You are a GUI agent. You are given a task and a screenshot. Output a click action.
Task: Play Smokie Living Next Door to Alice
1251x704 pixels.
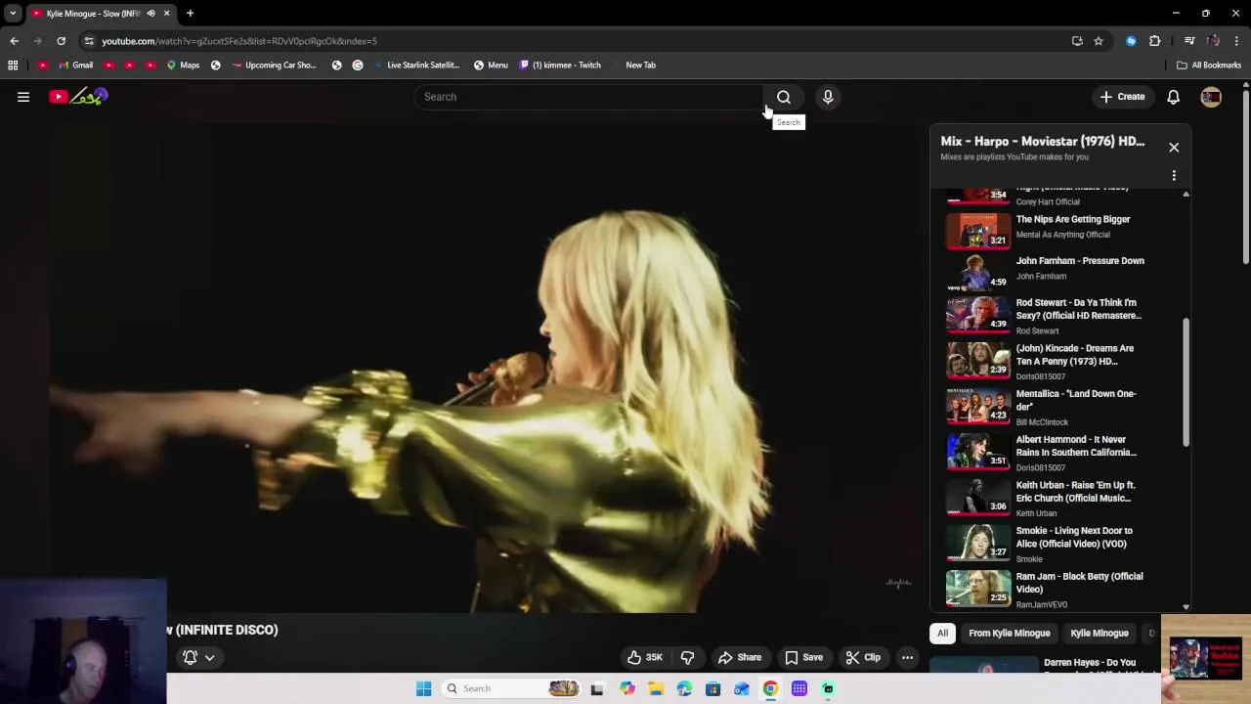coord(1074,537)
